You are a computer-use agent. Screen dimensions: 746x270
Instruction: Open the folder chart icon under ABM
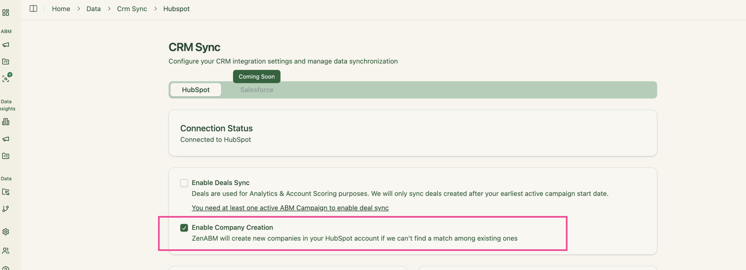click(x=6, y=61)
